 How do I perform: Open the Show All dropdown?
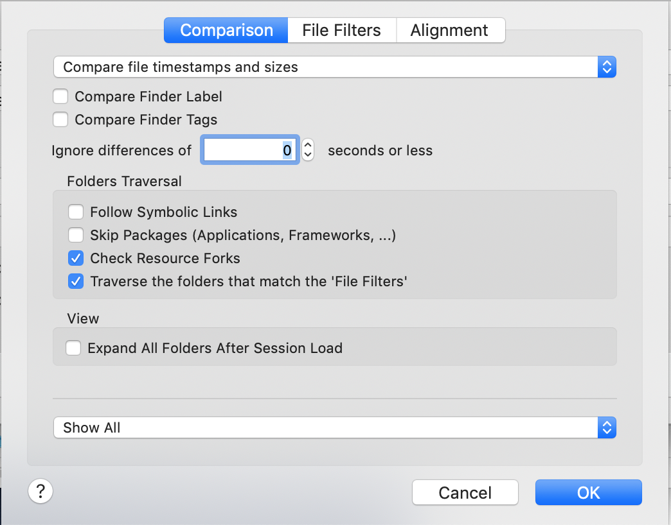click(x=334, y=428)
